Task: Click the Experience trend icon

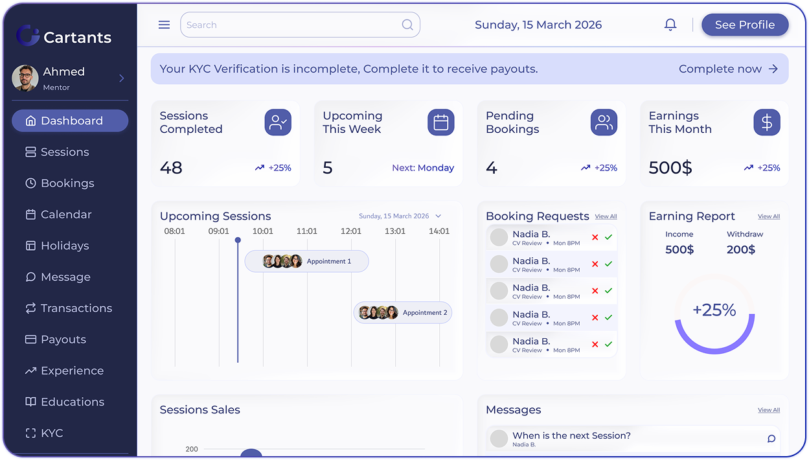Action: pos(30,371)
